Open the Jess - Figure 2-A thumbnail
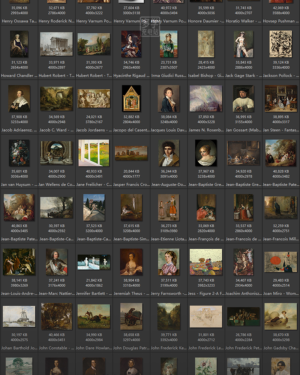This screenshot has width=300, height=375. [x=206, y=262]
